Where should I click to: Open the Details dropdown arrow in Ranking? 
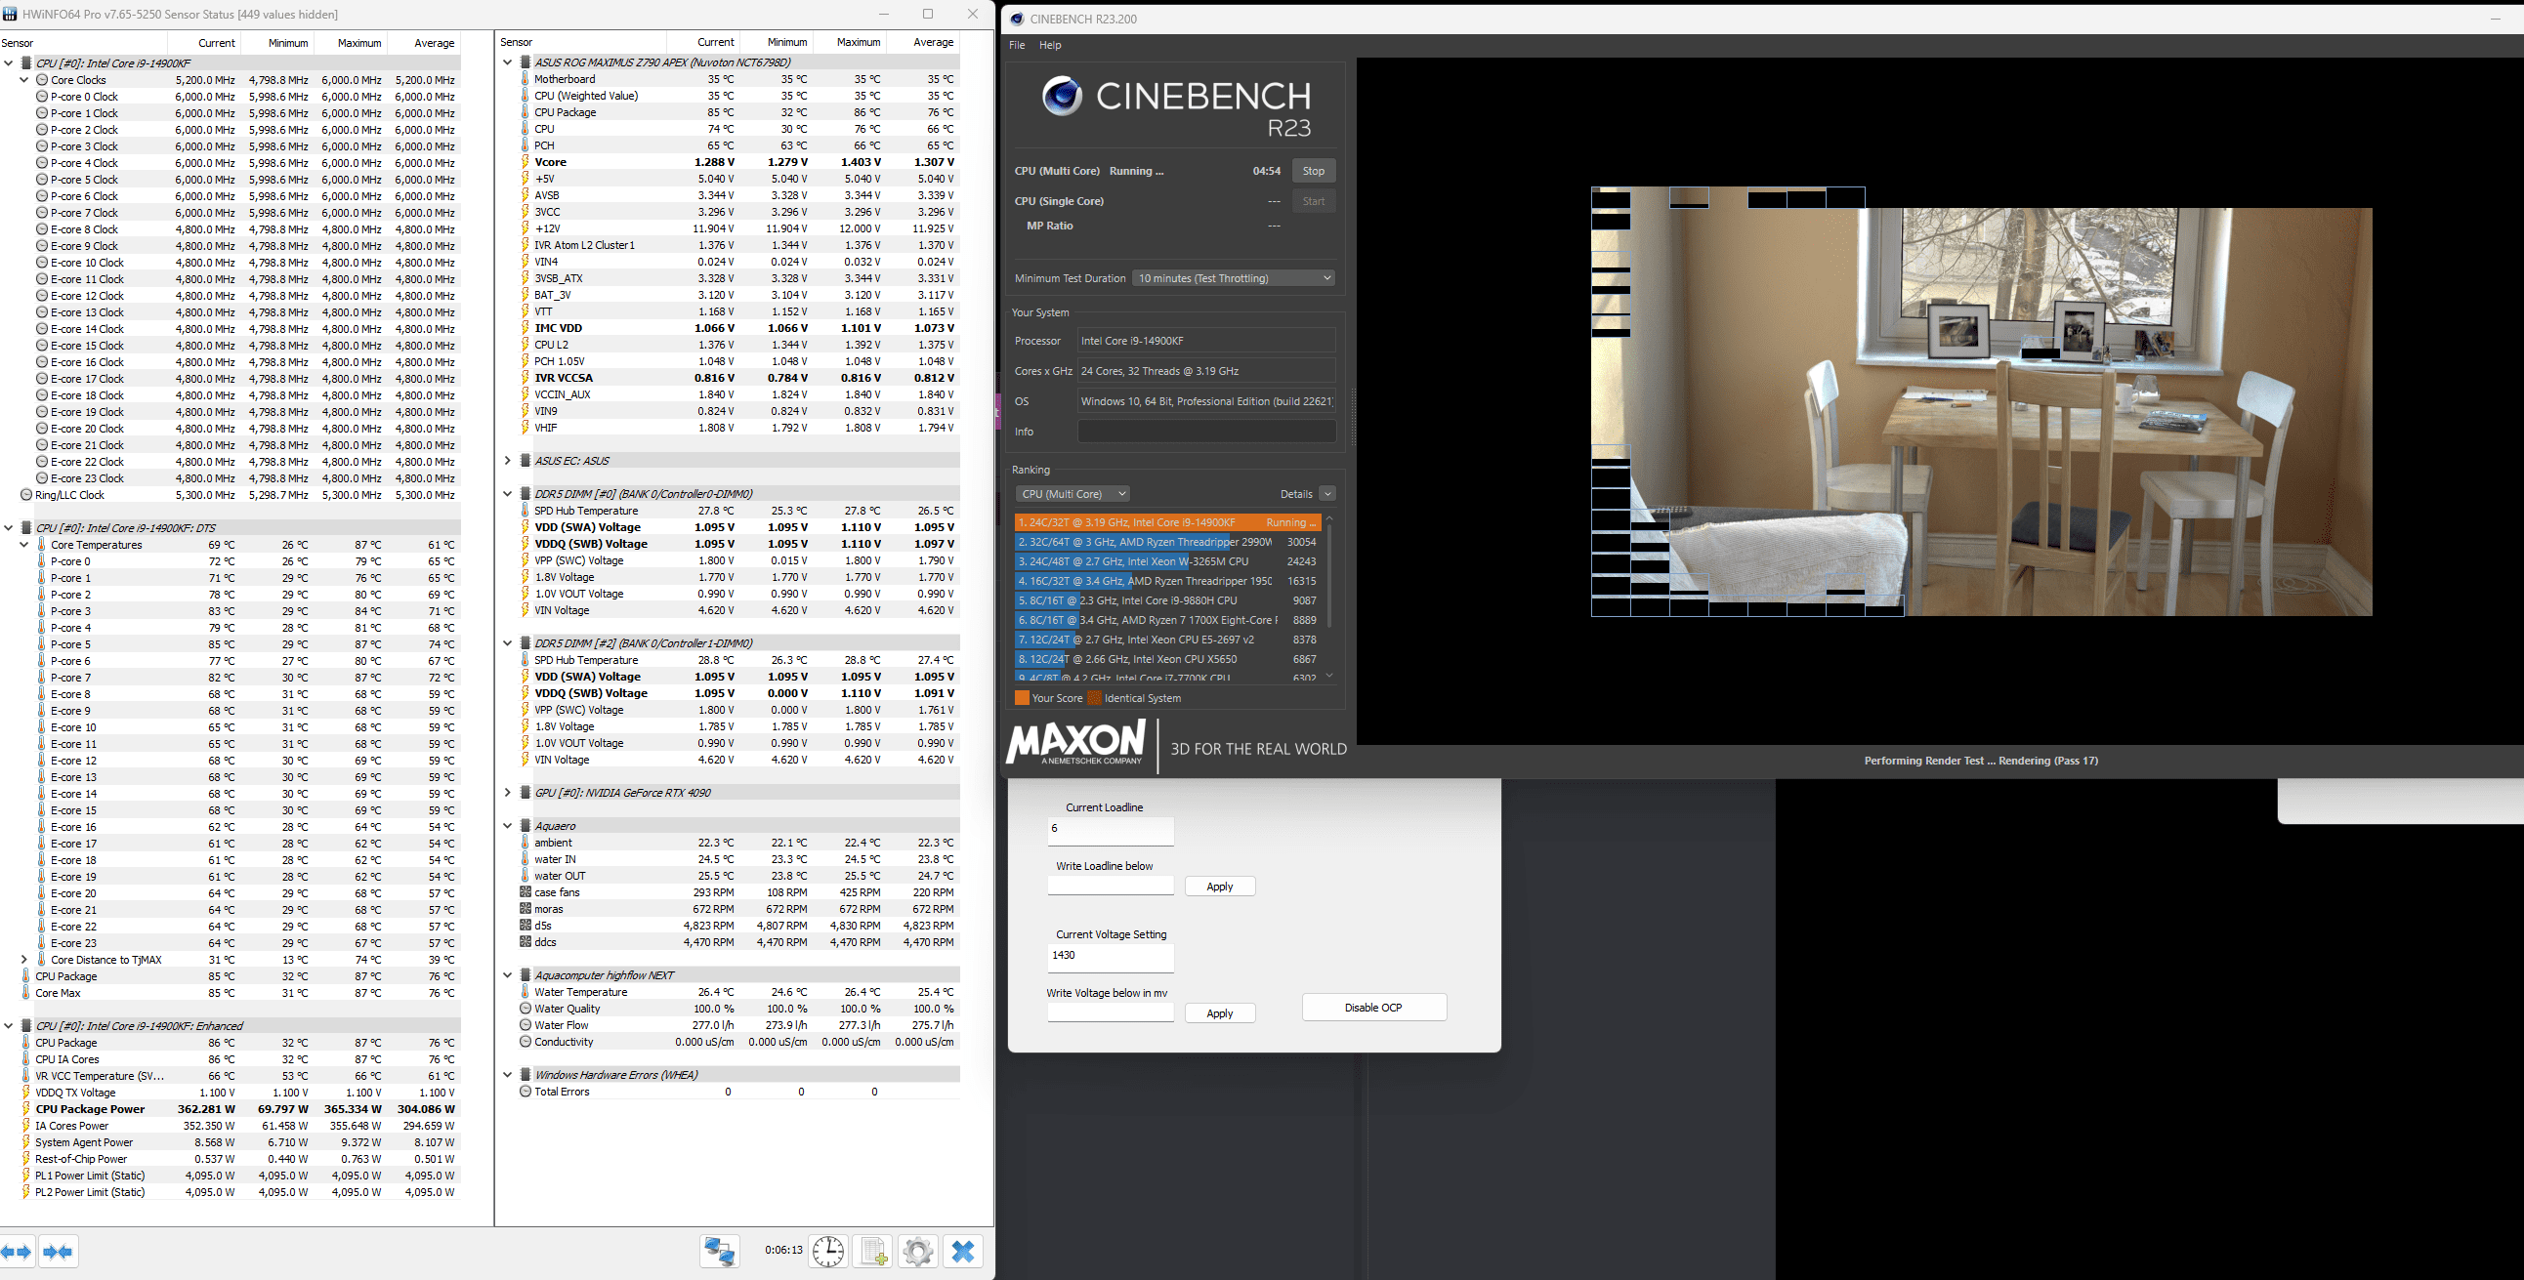click(1327, 494)
